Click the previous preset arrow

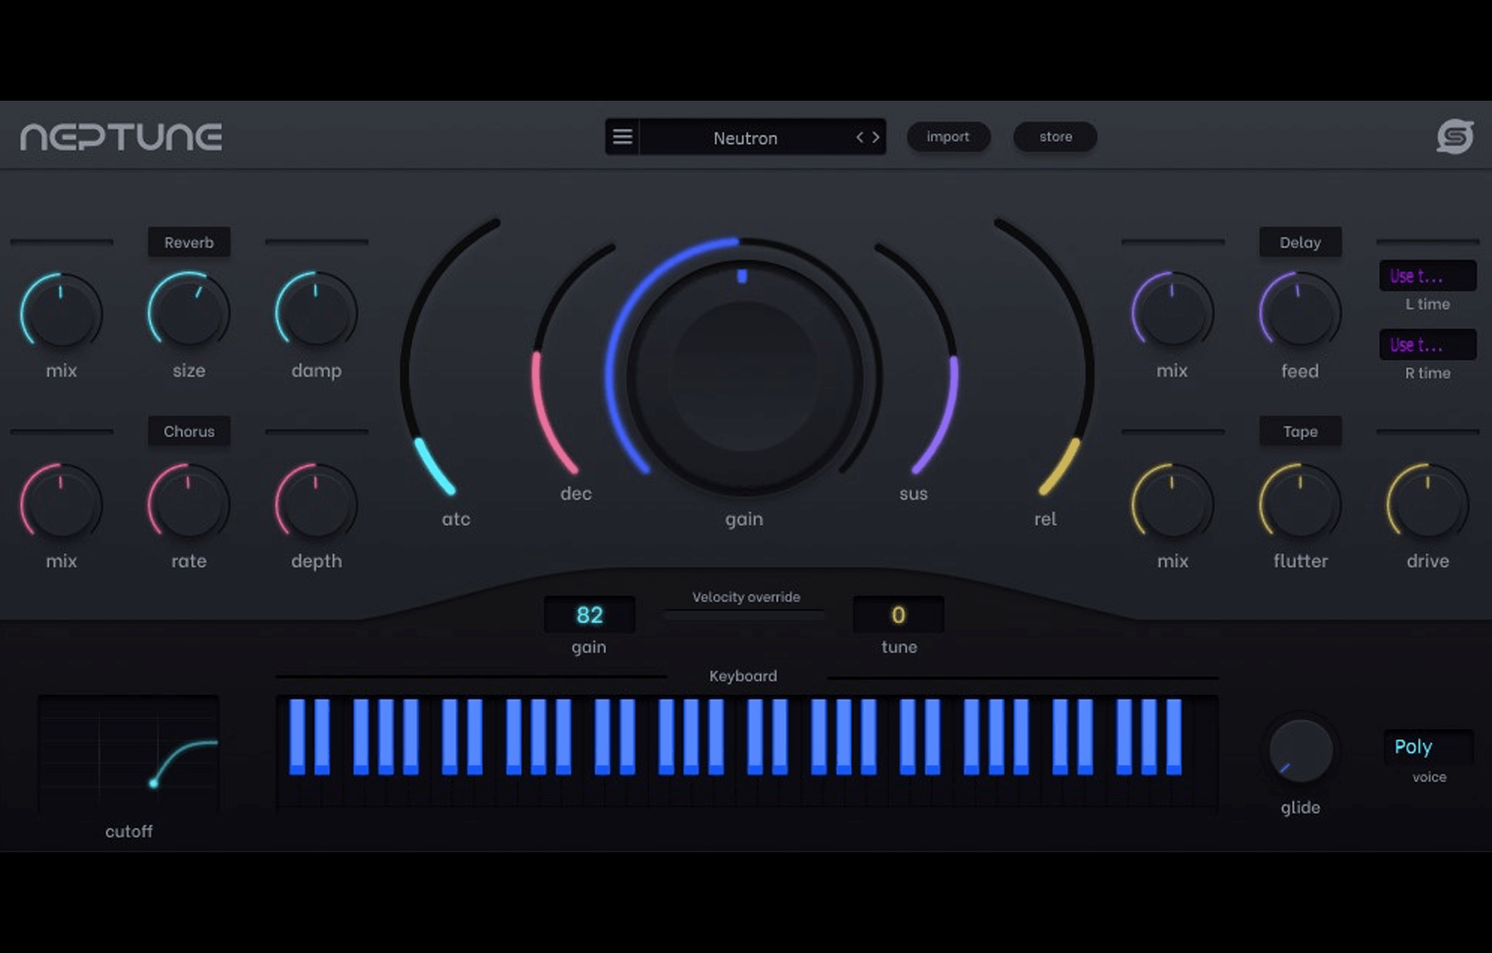click(860, 137)
